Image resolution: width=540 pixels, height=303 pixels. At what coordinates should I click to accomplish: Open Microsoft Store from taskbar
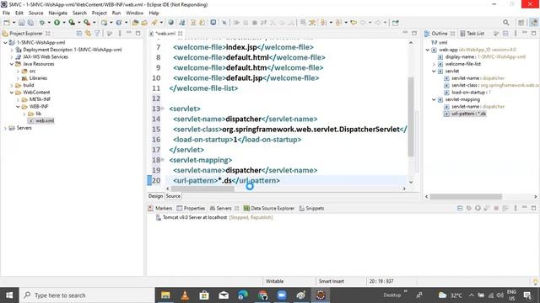tap(204, 295)
